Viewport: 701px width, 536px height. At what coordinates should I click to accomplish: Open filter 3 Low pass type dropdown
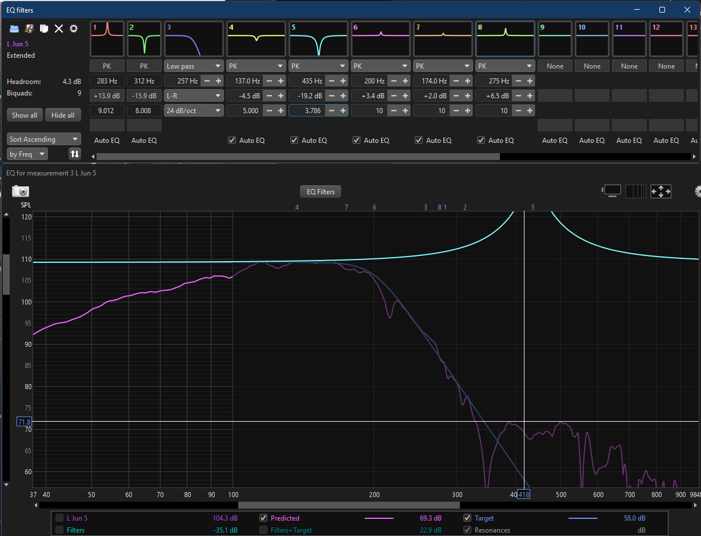(194, 66)
